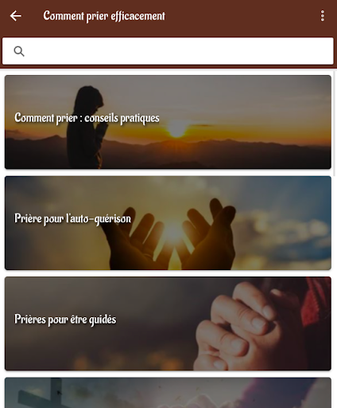Select the 'Prières pour être guidés' label

(x=65, y=320)
